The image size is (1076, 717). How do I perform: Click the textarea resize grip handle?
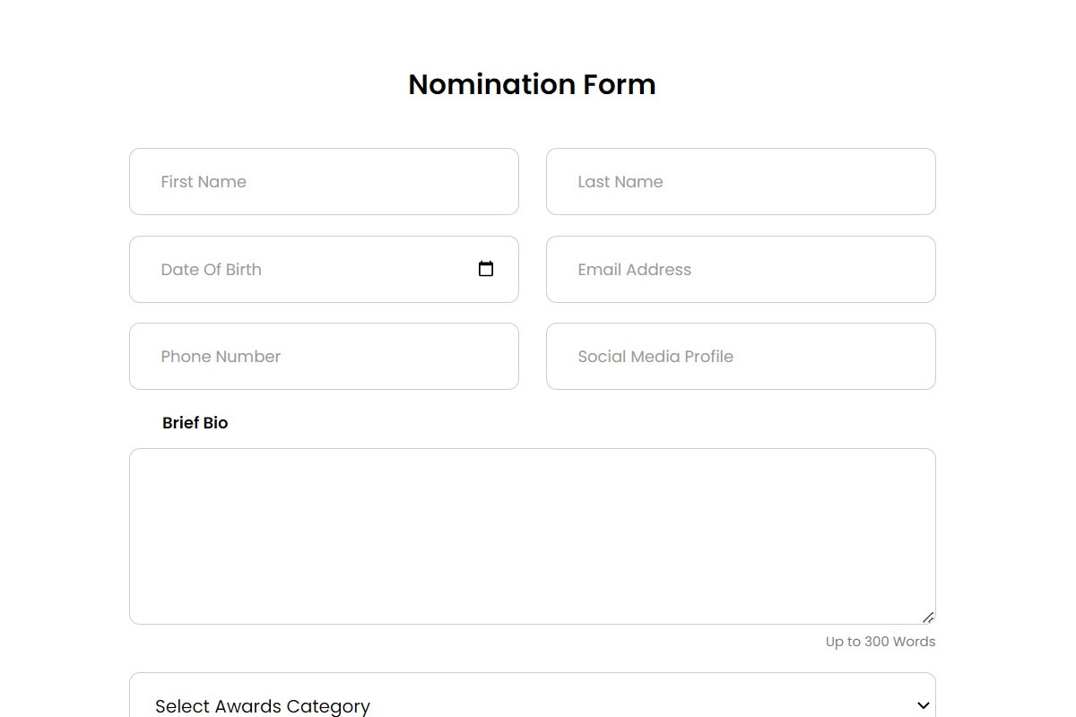(x=928, y=617)
